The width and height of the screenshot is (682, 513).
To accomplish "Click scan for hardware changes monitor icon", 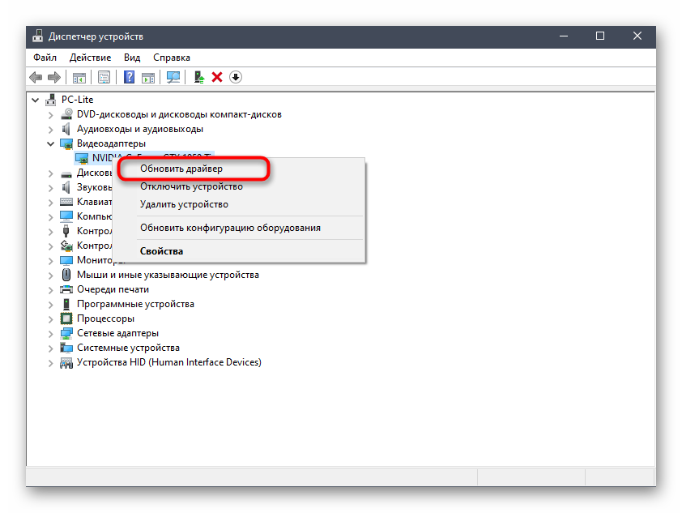I will [173, 77].
